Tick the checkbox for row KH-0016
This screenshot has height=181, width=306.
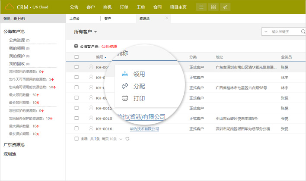pyautogui.click(x=76, y=128)
